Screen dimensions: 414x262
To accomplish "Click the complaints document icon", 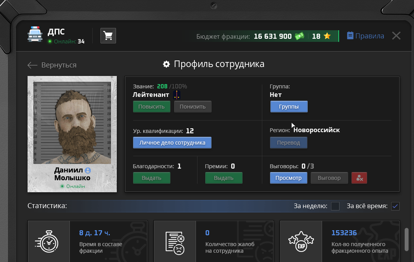I will pos(175,243).
